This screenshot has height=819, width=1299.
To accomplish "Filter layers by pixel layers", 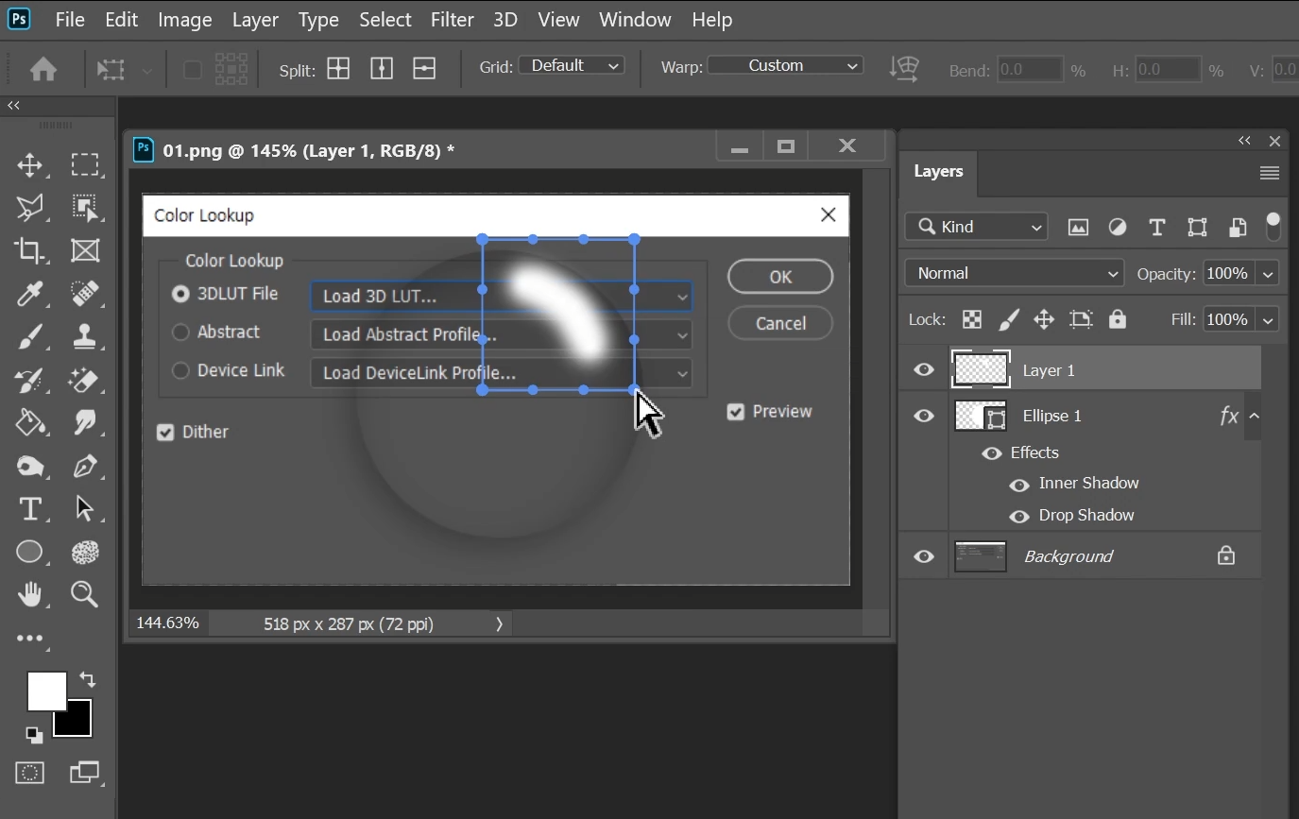I will (x=1078, y=227).
